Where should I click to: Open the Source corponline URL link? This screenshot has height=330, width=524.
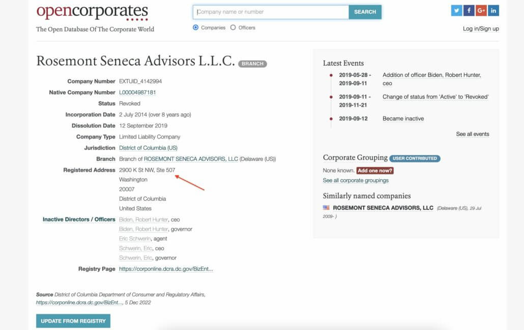[79, 302]
